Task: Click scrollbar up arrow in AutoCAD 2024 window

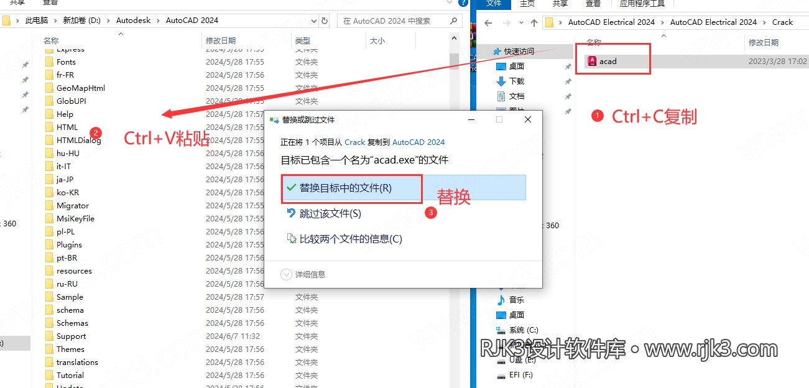Action: 454,40
